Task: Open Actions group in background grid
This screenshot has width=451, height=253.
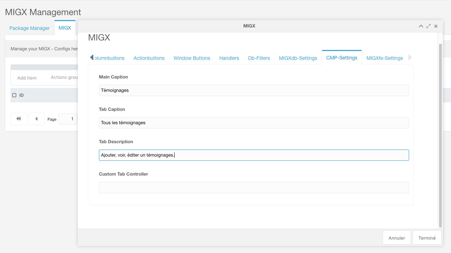Action: click(x=64, y=77)
